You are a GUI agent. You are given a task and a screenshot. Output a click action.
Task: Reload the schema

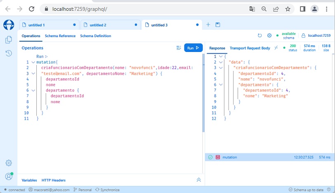tap(260, 35)
